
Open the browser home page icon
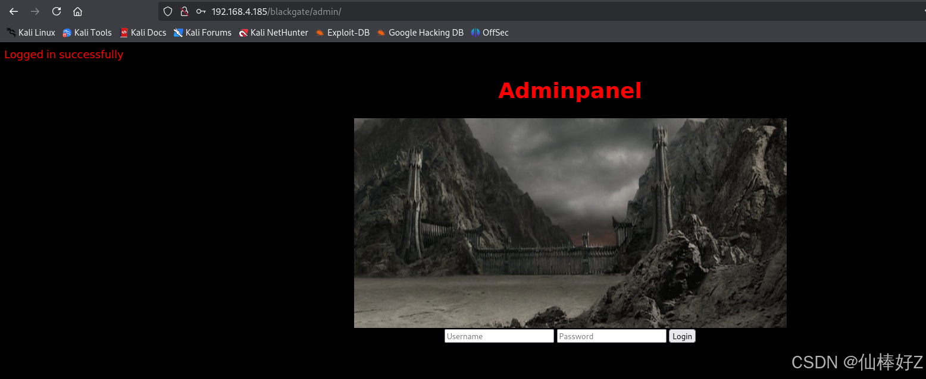click(x=77, y=11)
